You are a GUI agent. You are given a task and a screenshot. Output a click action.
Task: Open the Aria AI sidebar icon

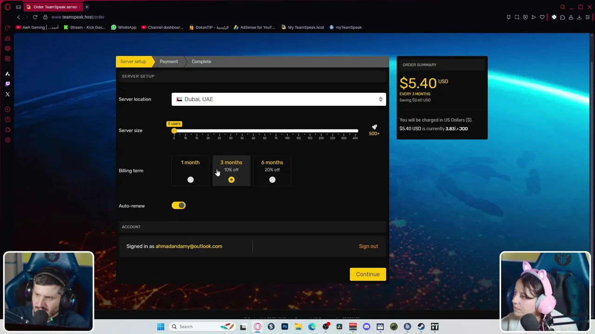click(7, 74)
